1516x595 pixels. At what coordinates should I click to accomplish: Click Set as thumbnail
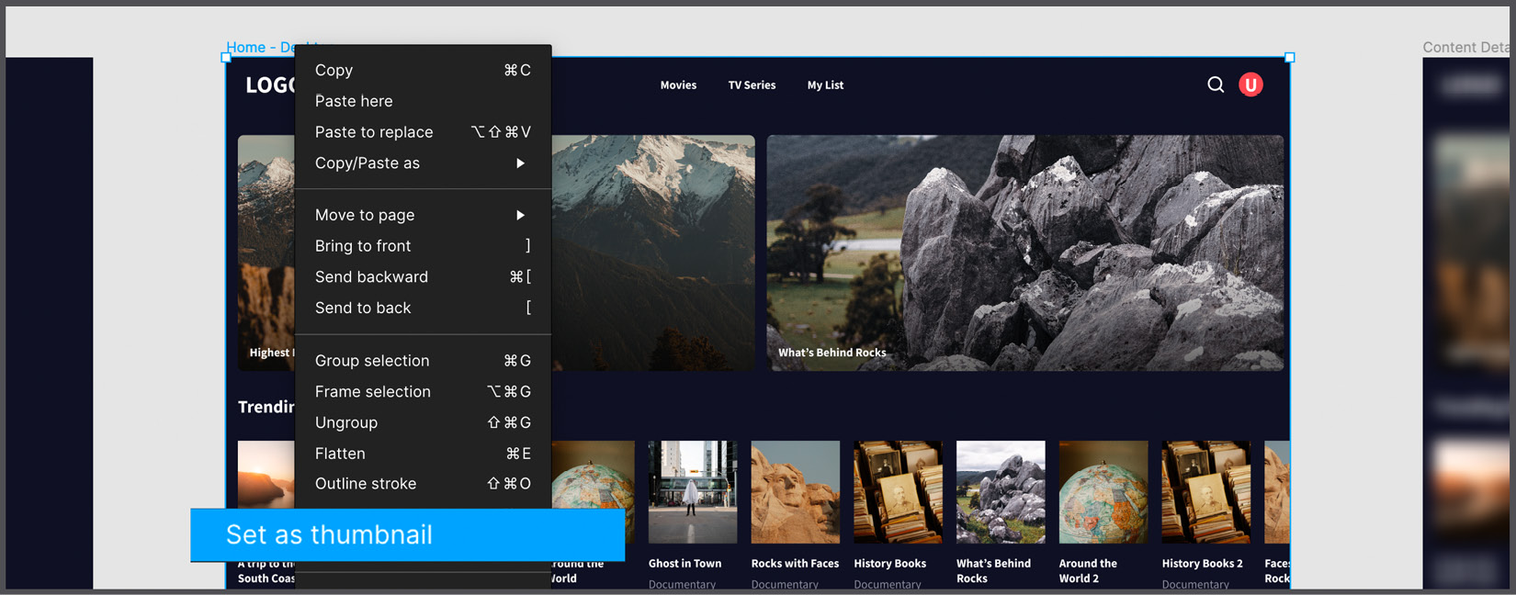point(407,534)
